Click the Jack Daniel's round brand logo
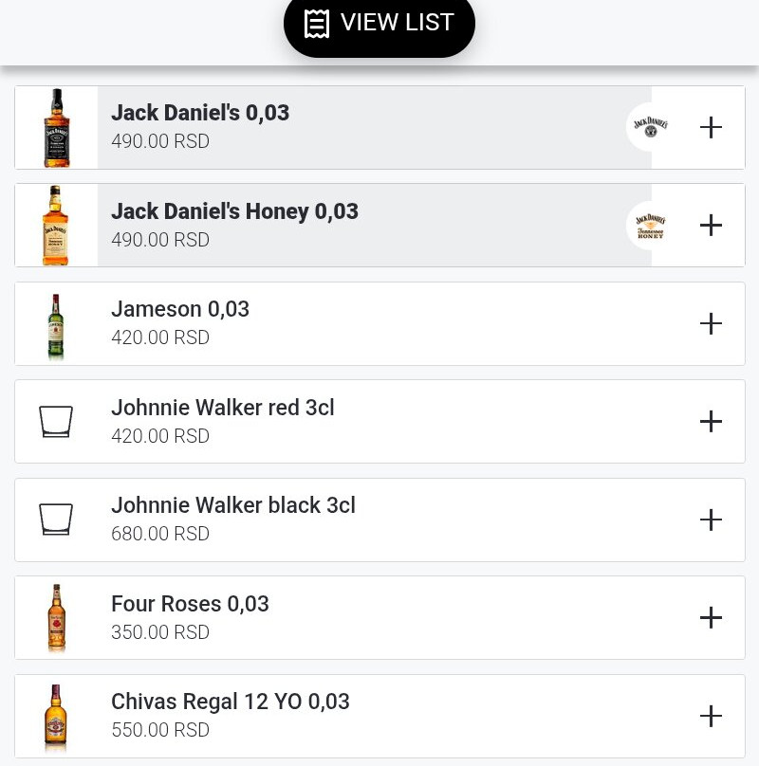The image size is (759, 766). (x=651, y=127)
